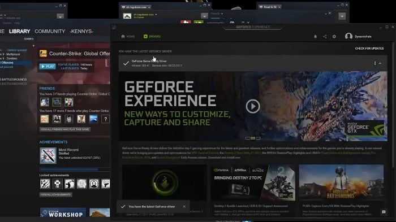396x222 pixels.
Task: Open dropdown arrow in Road to 5k chat window
Action: 342,16
